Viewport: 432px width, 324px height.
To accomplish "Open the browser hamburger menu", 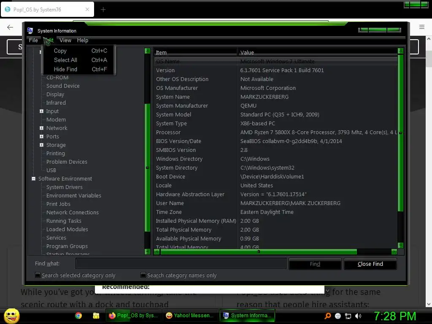I will (x=422, y=27).
